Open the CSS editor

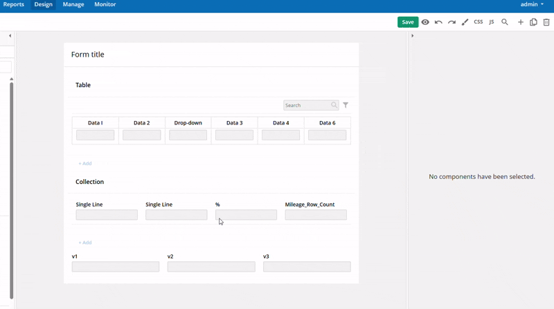coord(478,22)
